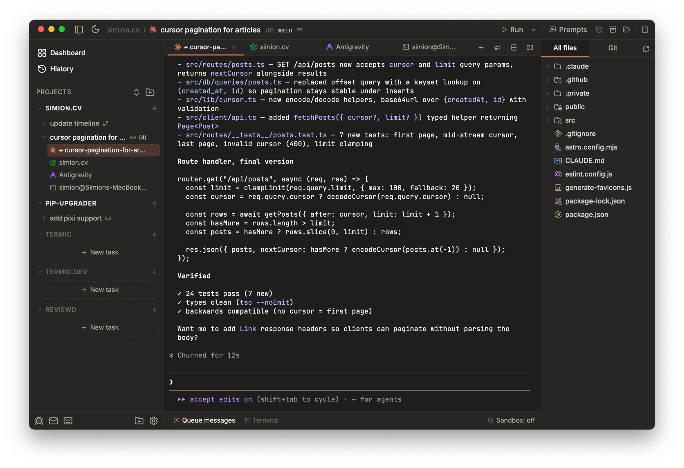Screen dimensions: 684x468
Task: Click the megaphone broadcast icon
Action: click(497, 47)
